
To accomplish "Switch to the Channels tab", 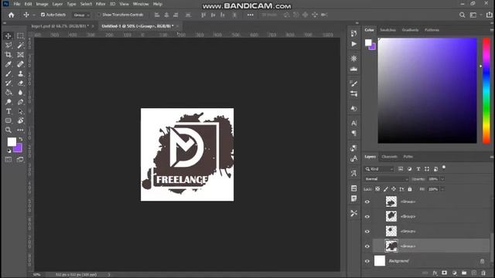I will [x=389, y=157].
